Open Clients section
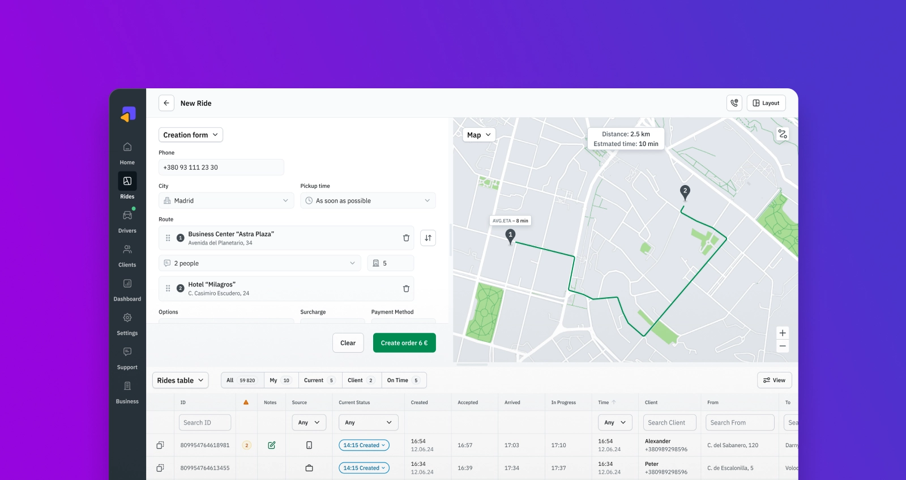This screenshot has height=480, width=906. pos(127,256)
